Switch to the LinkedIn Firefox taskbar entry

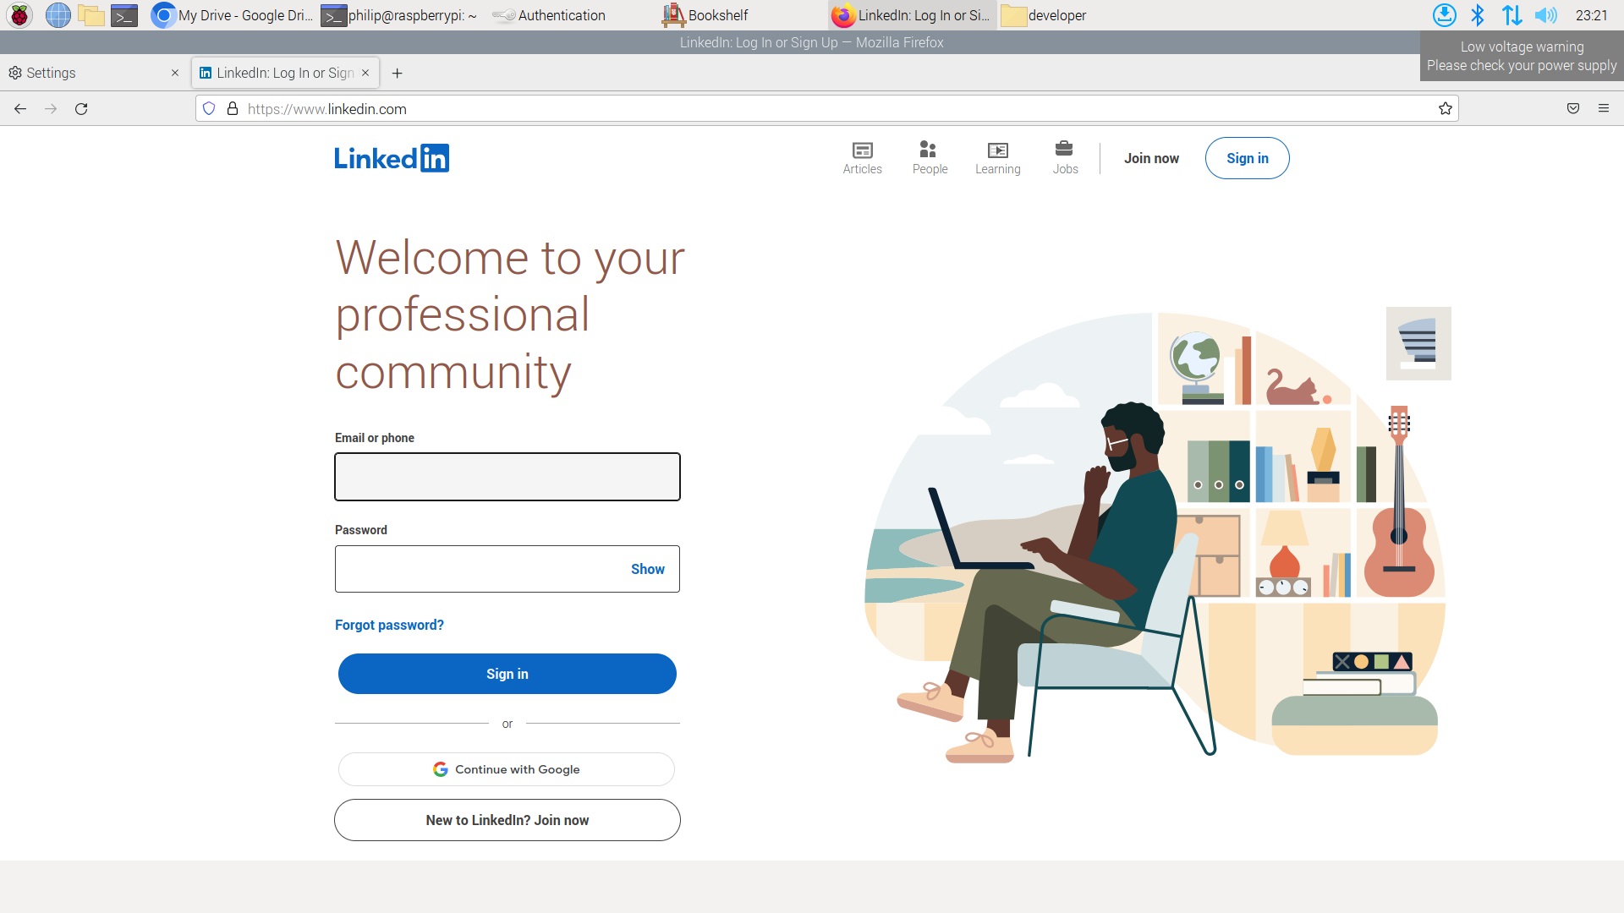coord(912,15)
